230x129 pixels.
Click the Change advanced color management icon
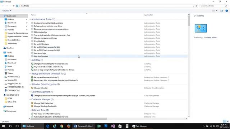pyautogui.click(x=32, y=96)
